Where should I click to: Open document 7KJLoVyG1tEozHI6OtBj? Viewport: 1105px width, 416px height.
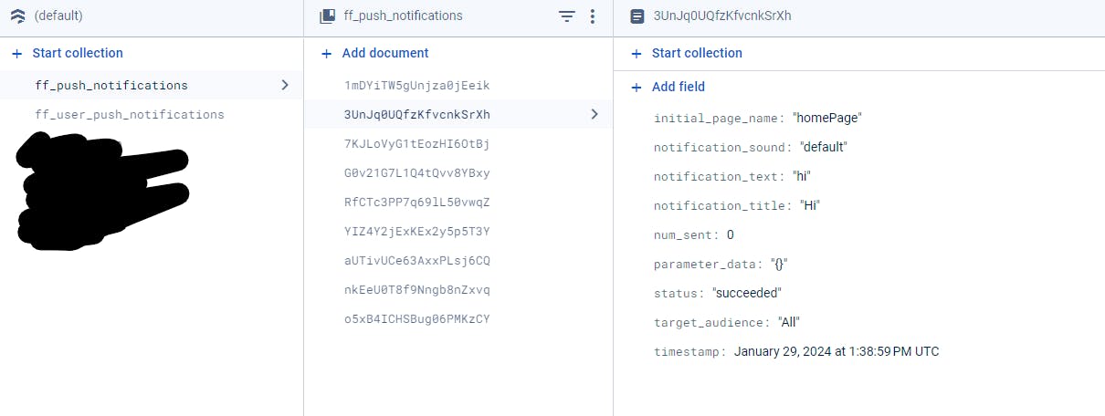[416, 143]
